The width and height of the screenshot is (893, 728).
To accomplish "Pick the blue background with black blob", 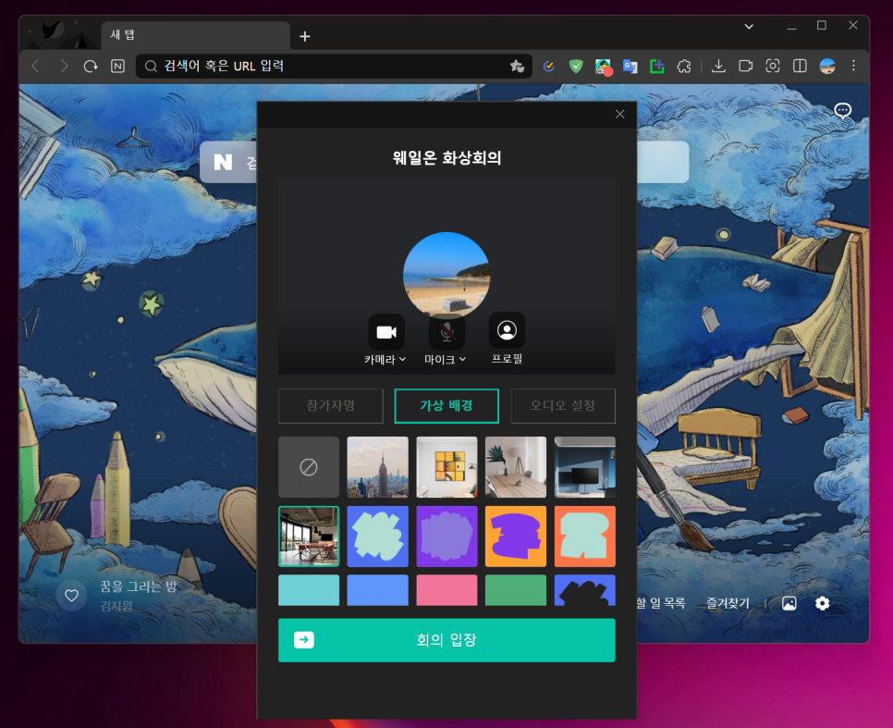I will pyautogui.click(x=585, y=590).
